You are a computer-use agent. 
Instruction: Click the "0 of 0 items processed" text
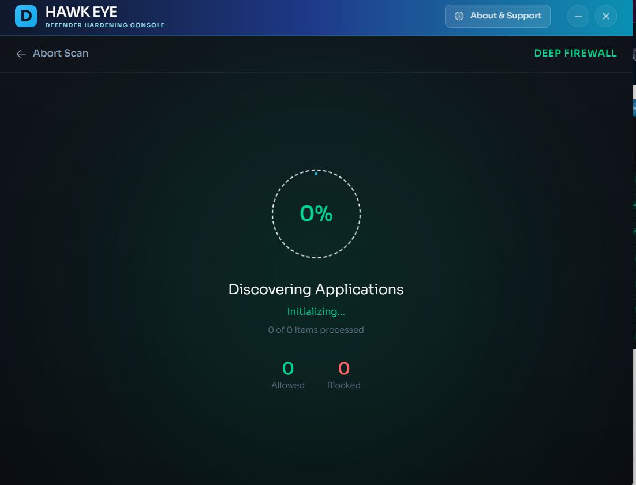(x=316, y=330)
